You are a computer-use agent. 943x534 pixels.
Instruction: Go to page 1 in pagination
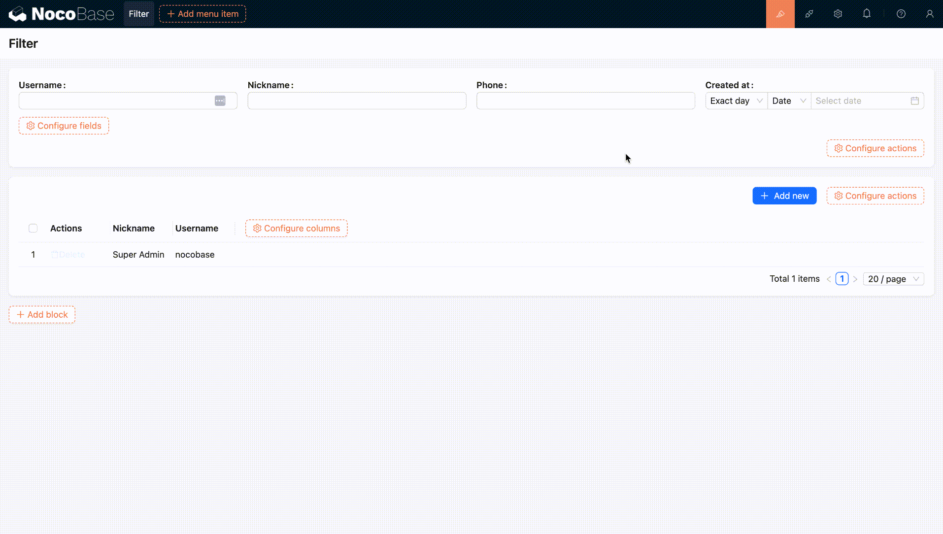click(x=842, y=278)
